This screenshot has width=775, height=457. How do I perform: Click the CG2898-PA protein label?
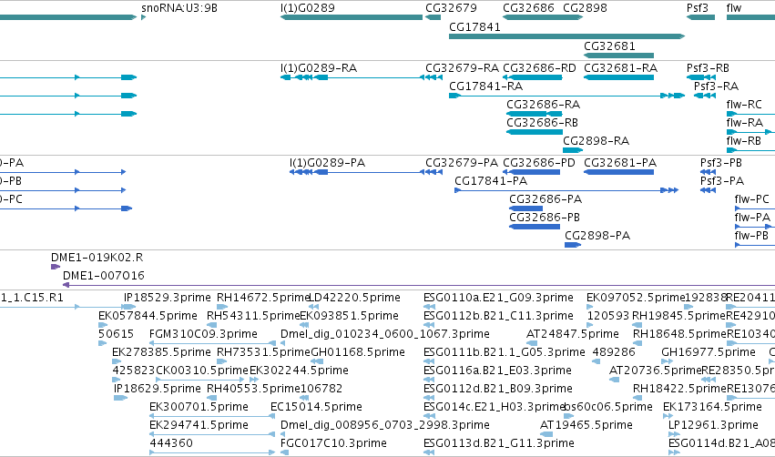[x=597, y=236]
